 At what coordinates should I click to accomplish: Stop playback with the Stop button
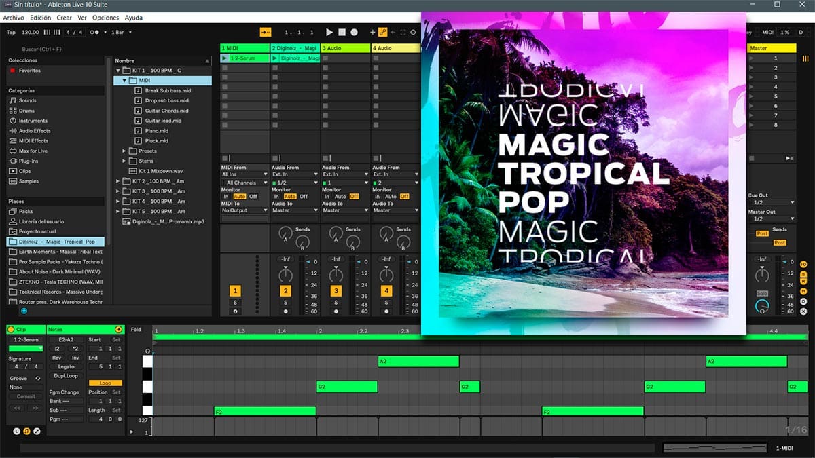click(342, 32)
